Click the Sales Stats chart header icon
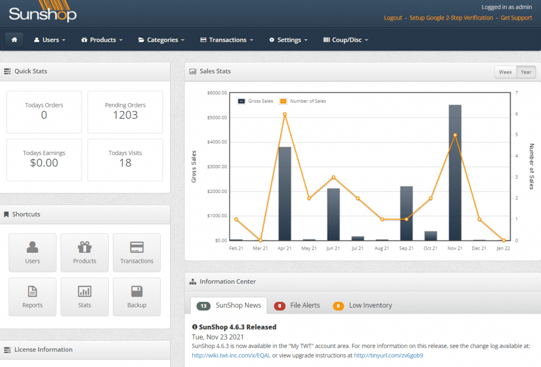This screenshot has height=367, width=541. click(x=193, y=71)
